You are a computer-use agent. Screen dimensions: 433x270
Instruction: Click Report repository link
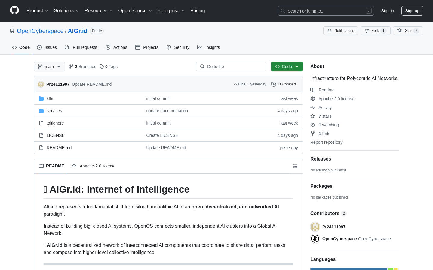pyautogui.click(x=326, y=142)
